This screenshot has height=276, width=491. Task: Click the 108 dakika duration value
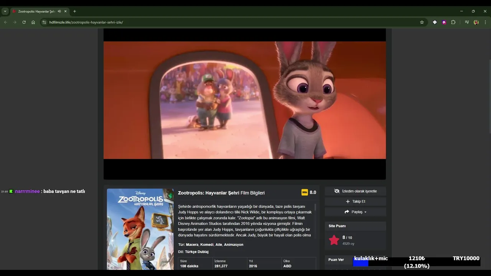tap(189, 266)
